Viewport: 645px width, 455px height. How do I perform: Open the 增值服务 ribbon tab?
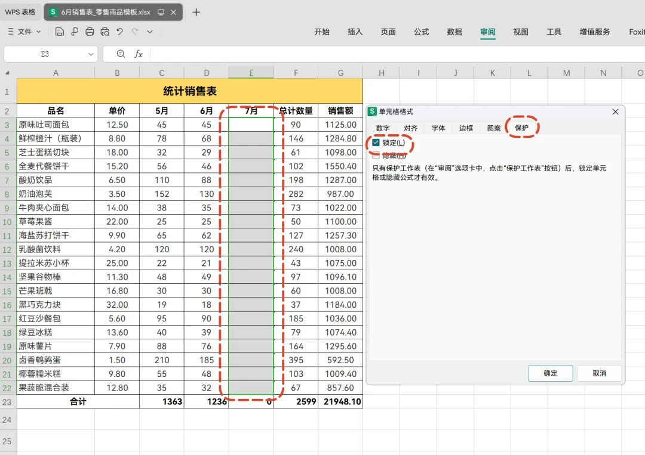click(595, 32)
